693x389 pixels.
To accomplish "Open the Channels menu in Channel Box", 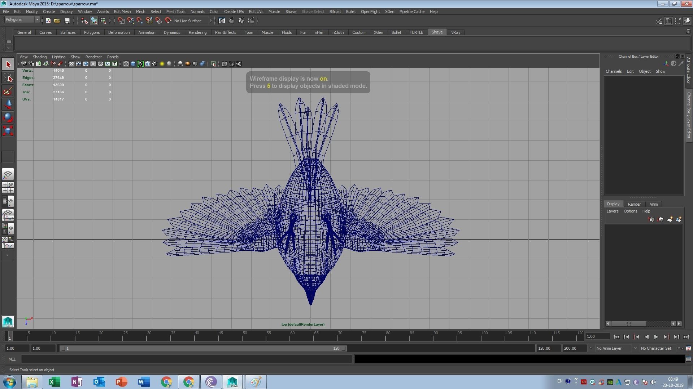I will tap(614, 71).
